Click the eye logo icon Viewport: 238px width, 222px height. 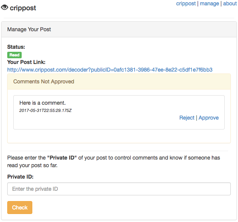pyautogui.click(x=5, y=7)
